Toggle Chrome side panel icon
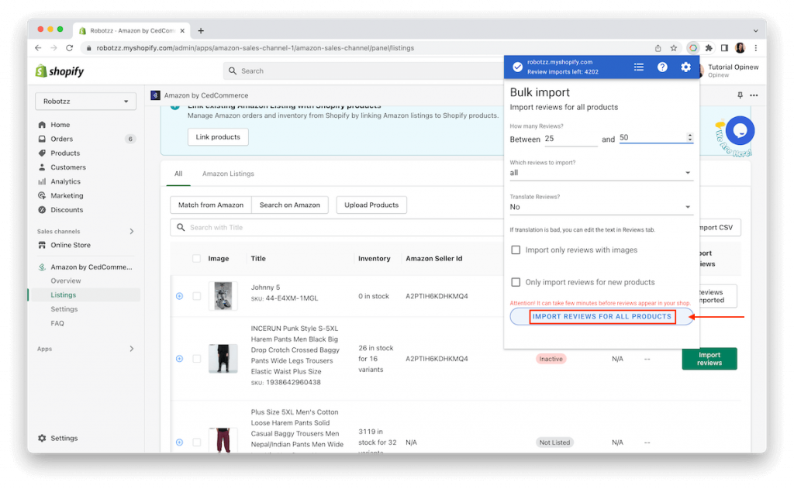Viewport: 794px width, 489px height. [x=724, y=47]
